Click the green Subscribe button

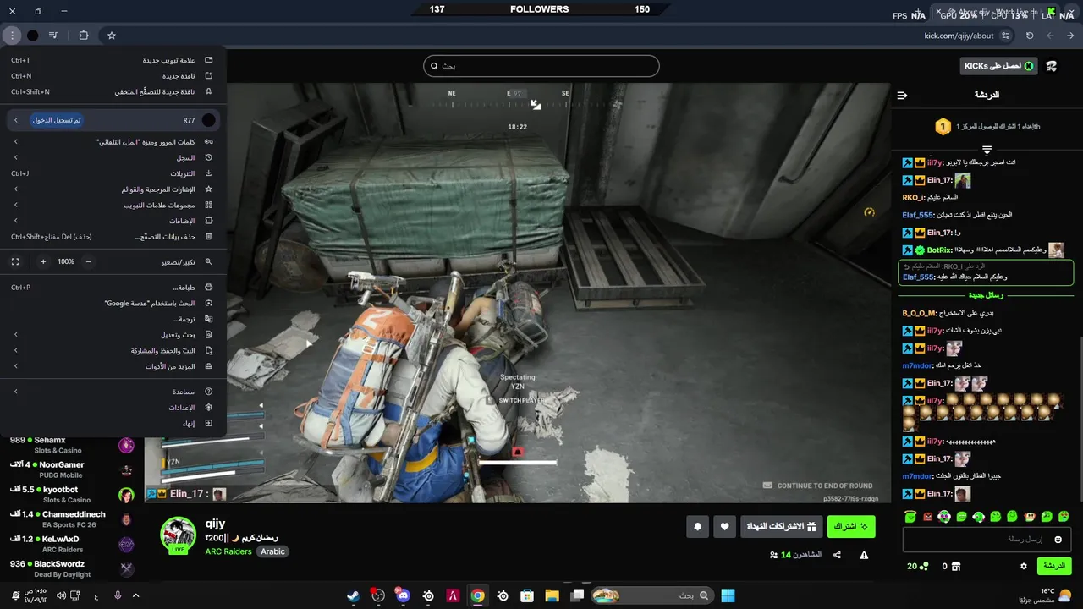(851, 527)
